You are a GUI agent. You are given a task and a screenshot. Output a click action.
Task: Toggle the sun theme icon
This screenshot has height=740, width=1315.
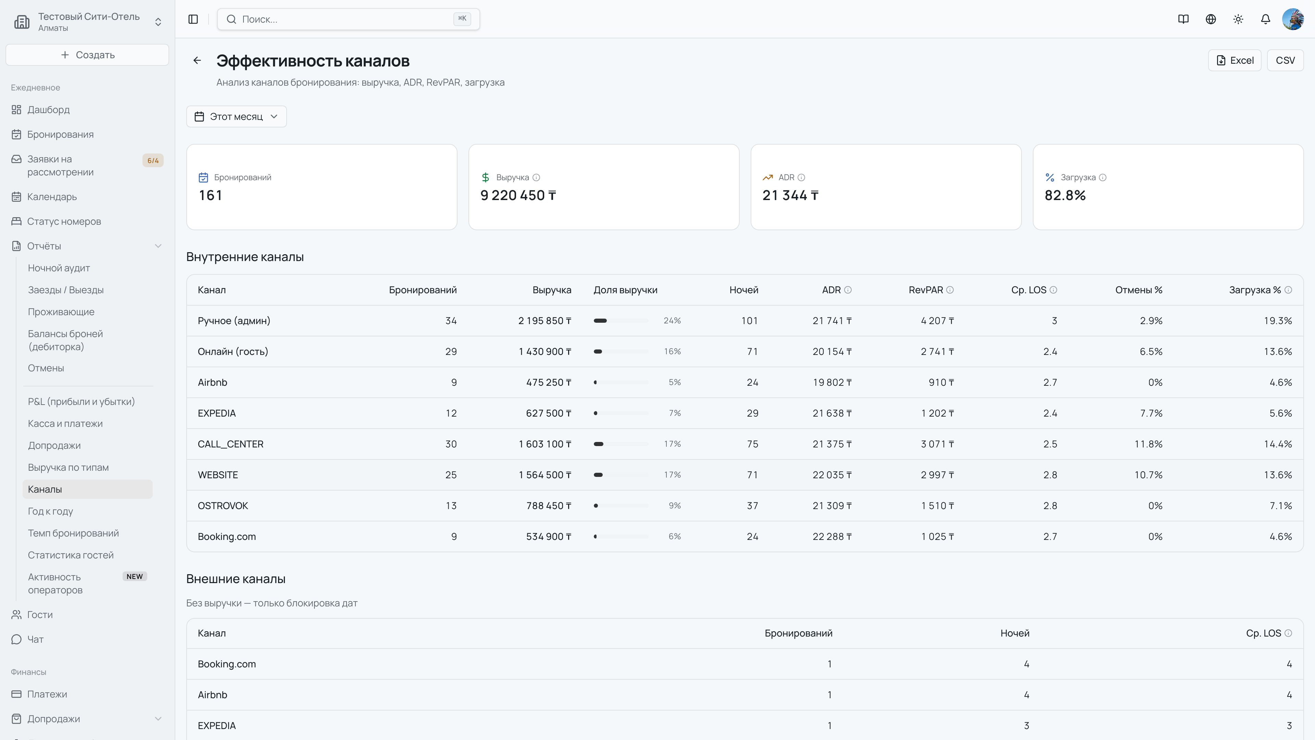[x=1238, y=20]
